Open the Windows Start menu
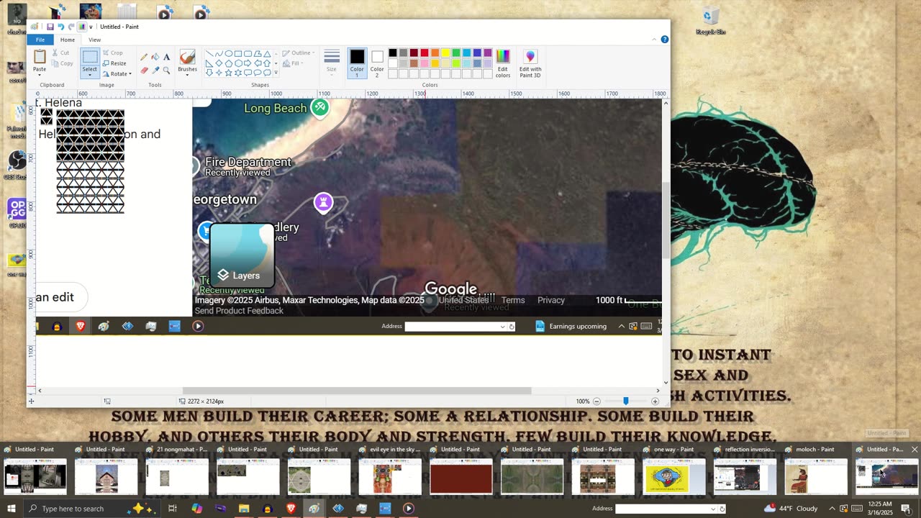The width and height of the screenshot is (921, 518). pos(12,509)
